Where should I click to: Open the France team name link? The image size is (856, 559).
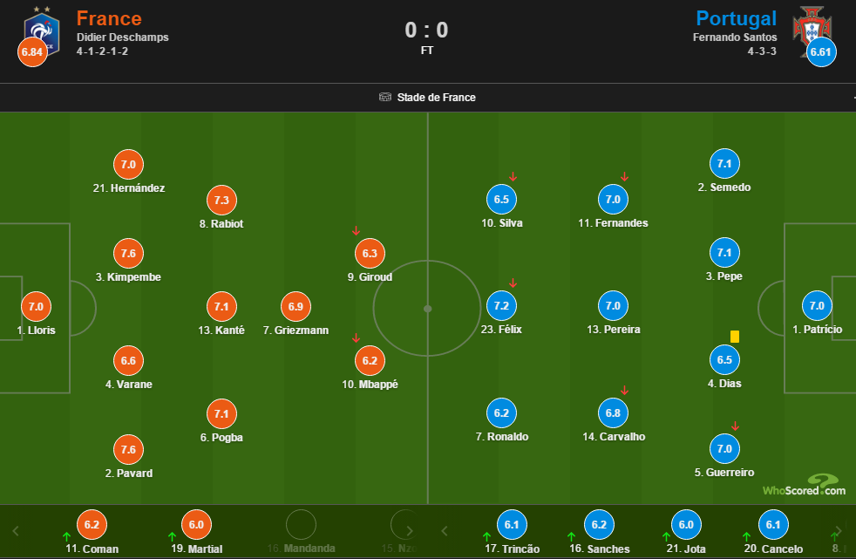pyautogui.click(x=109, y=18)
